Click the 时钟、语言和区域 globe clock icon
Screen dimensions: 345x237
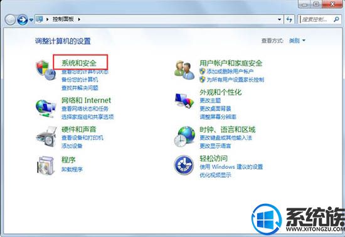[x=184, y=137]
